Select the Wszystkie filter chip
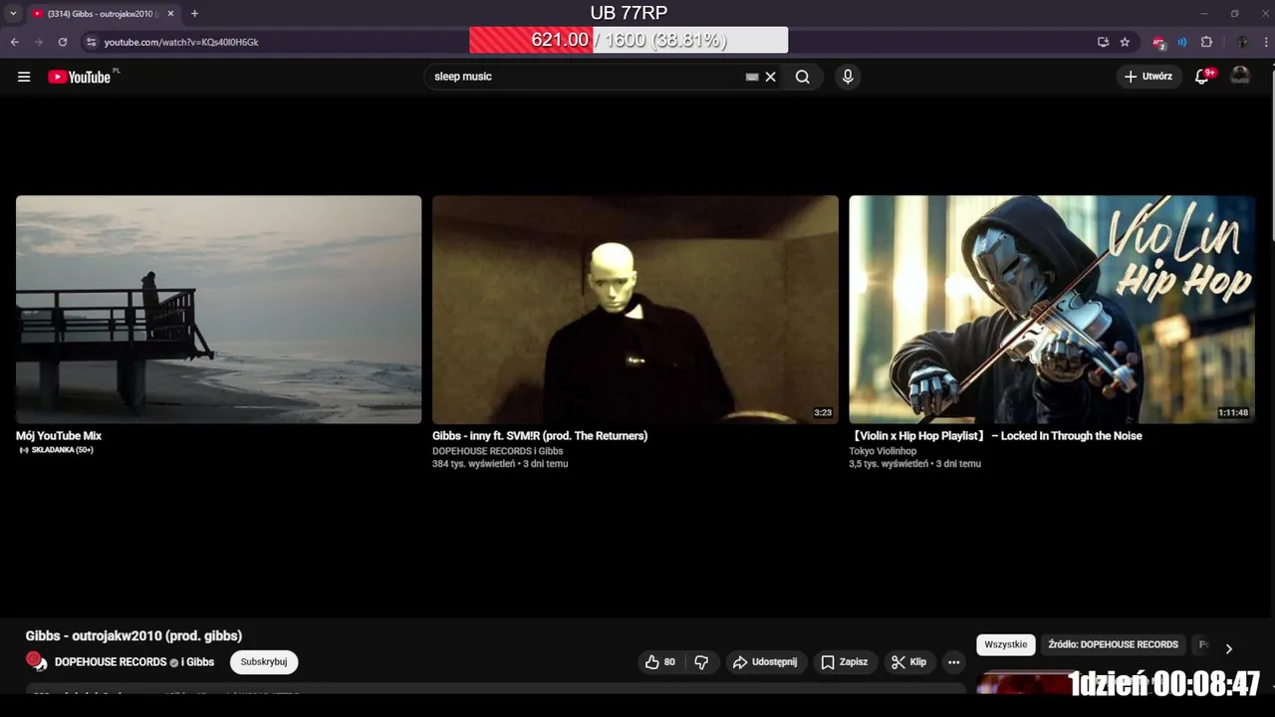The height and width of the screenshot is (717, 1275). point(1006,645)
